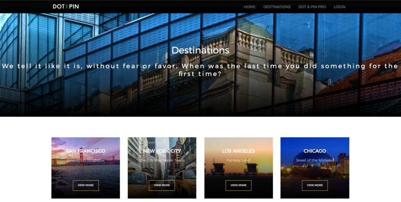The image size is (401, 202).
Task: Open the Home menu item
Action: pyautogui.click(x=249, y=7)
